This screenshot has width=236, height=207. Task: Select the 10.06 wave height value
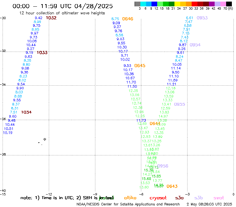click(x=32, y=41)
